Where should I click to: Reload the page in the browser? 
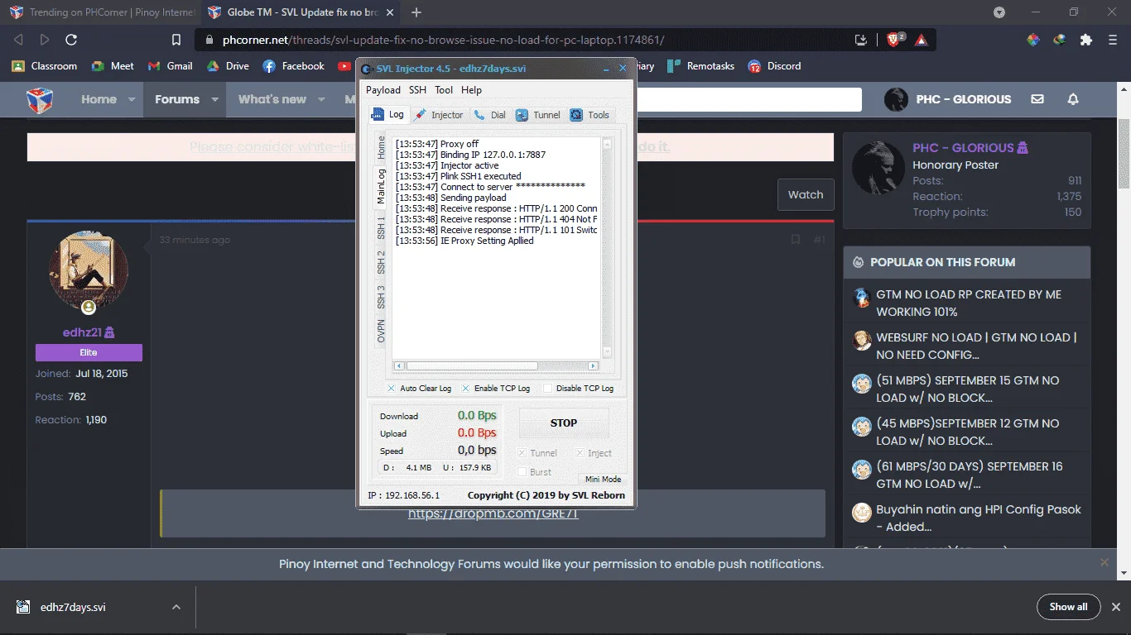pos(71,39)
